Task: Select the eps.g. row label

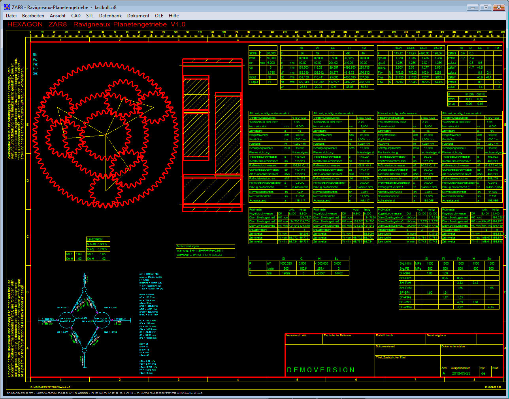Action: (x=382, y=67)
